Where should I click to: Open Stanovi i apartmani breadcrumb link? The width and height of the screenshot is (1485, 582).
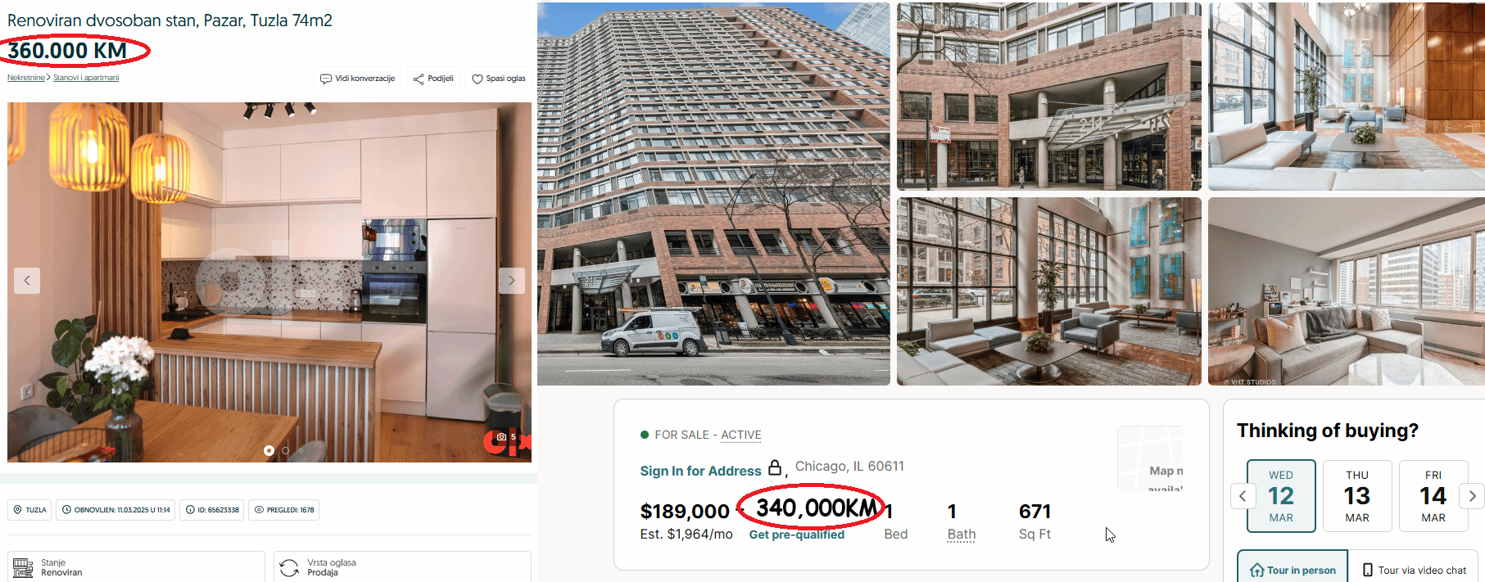coord(86,78)
